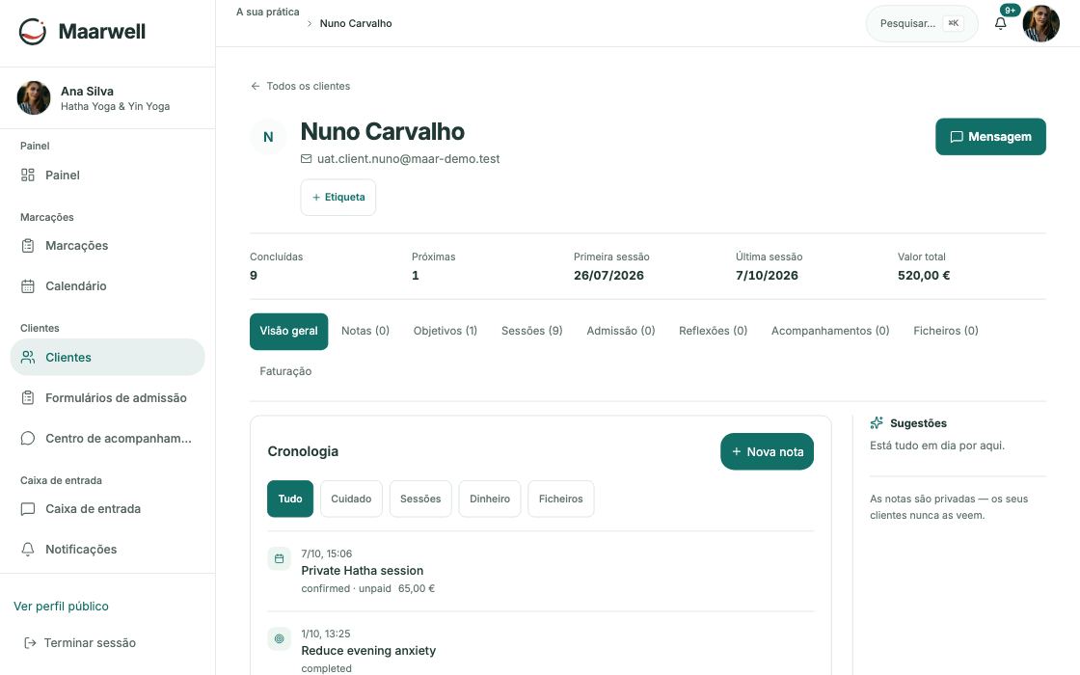The width and height of the screenshot is (1080, 675).
Task: Select the Tudo timeline filter
Action: point(290,499)
